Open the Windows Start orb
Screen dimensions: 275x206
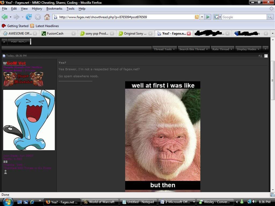pos(8,202)
